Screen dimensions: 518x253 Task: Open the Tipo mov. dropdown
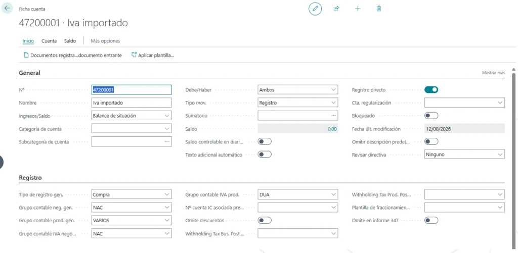point(333,103)
